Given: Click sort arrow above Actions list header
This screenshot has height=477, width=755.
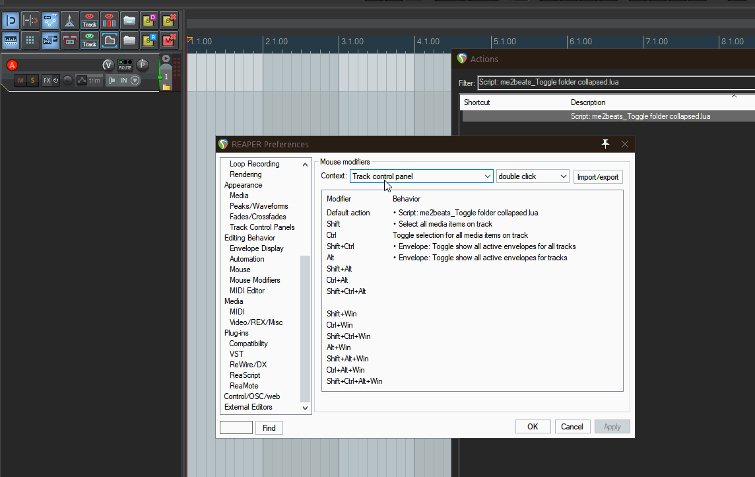Looking at the screenshot, I should (x=734, y=96).
